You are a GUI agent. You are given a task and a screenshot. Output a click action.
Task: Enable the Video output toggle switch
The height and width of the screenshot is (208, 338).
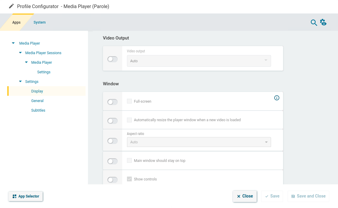(x=113, y=59)
